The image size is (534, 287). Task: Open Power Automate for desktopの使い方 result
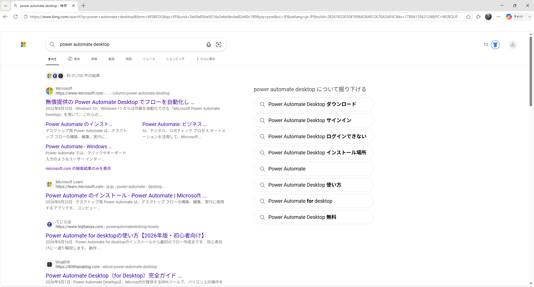coord(126,236)
